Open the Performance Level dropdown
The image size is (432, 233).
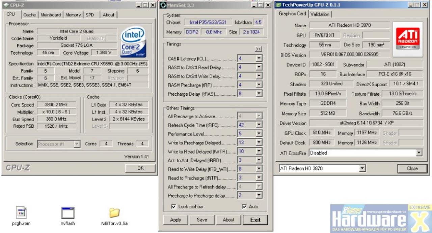pos(259,134)
